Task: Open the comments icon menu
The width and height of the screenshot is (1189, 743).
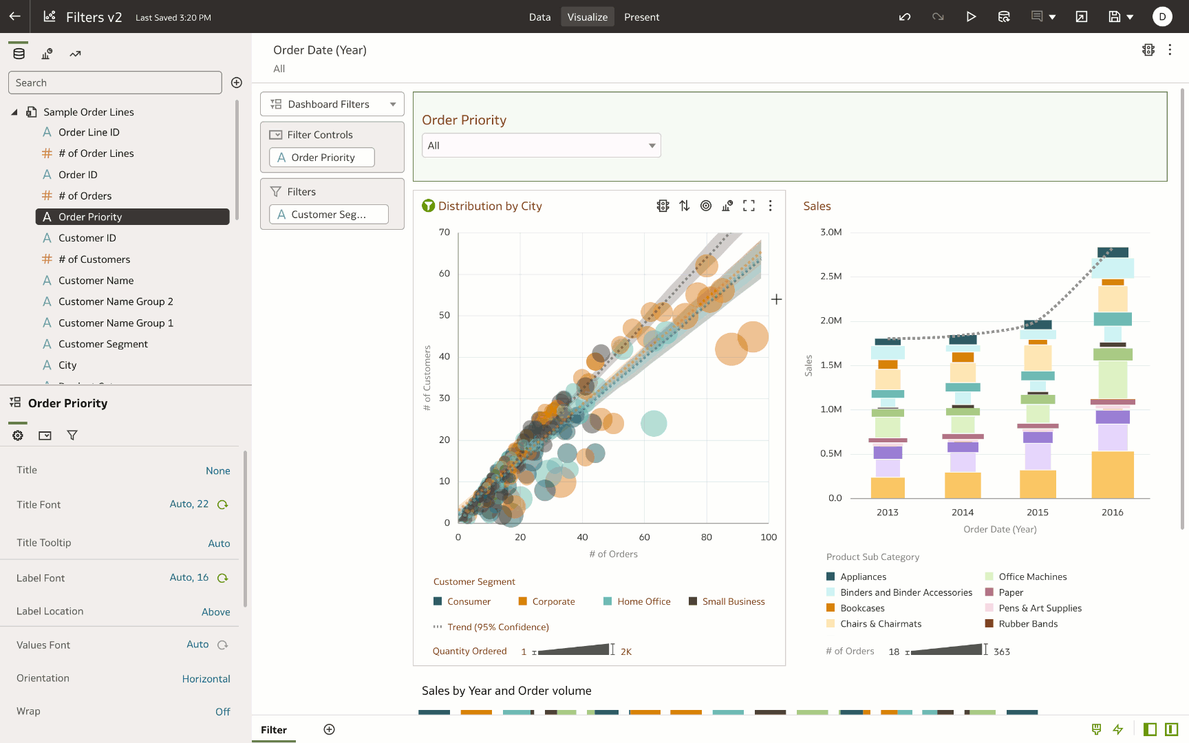Action: click(x=1043, y=17)
